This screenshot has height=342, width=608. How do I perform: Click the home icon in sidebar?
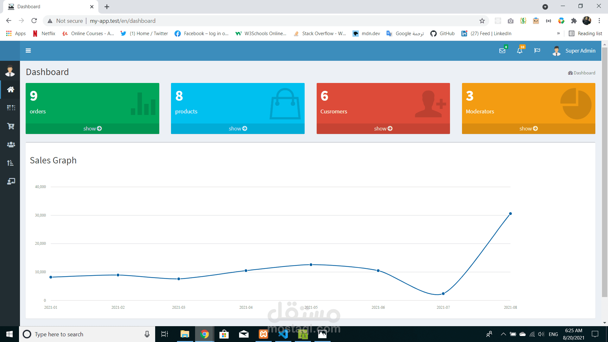(x=10, y=90)
